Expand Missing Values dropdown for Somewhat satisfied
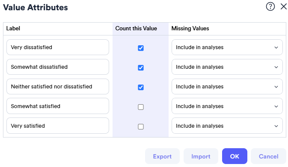The width and height of the screenshot is (288, 167). tap(227, 106)
